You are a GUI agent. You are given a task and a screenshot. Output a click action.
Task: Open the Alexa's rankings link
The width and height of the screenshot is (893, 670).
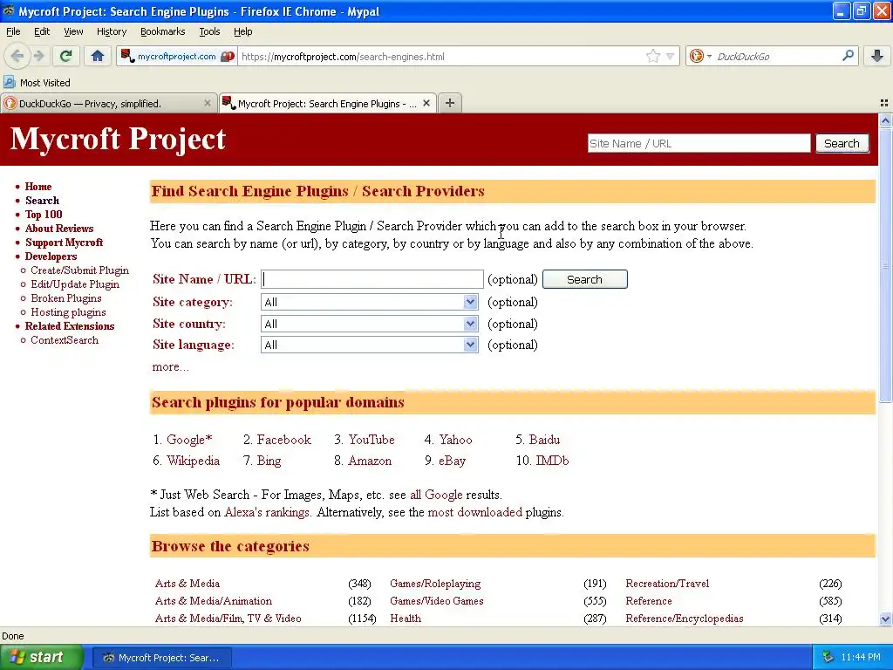268,512
